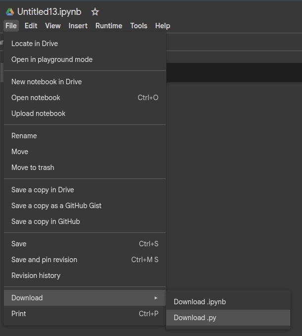Click Move to trash
This screenshot has width=302, height=336.
pos(33,168)
